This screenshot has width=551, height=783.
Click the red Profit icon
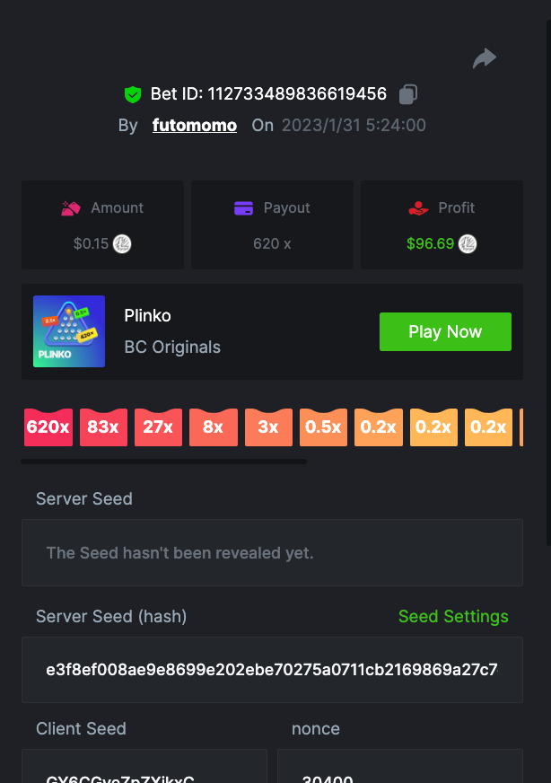pos(418,208)
